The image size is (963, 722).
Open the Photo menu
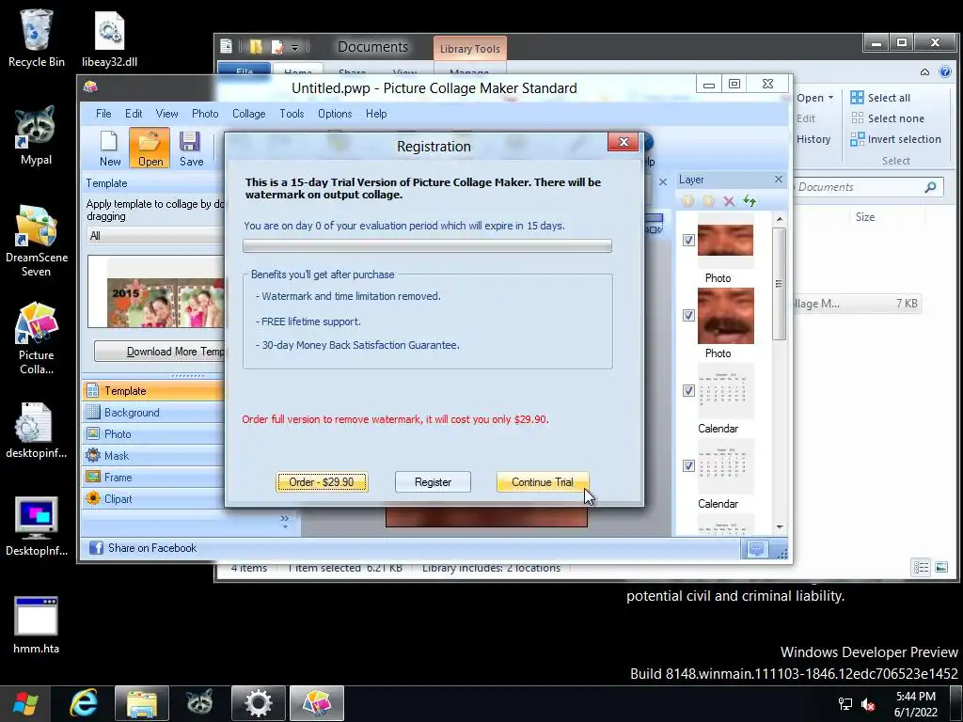click(205, 114)
